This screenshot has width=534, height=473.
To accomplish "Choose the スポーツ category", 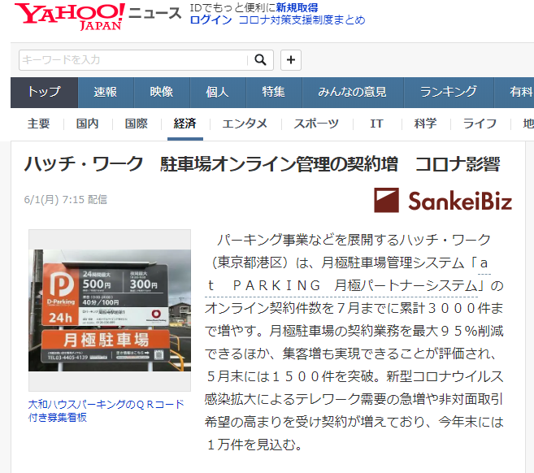I will [316, 124].
